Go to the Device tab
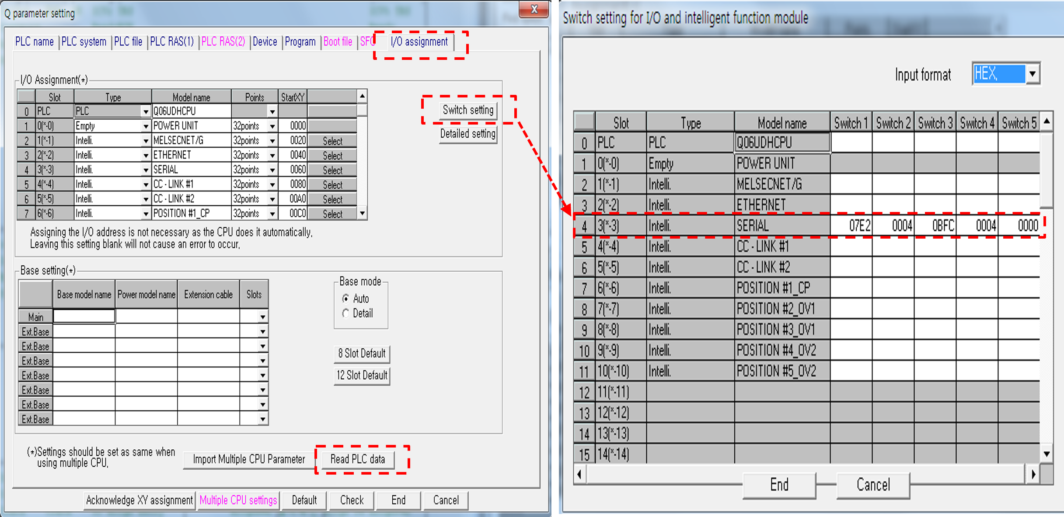This screenshot has height=517, width=1064. tap(265, 42)
